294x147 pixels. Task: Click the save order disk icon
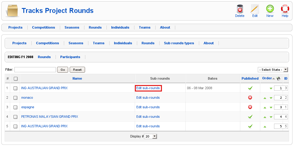[x=278, y=78]
